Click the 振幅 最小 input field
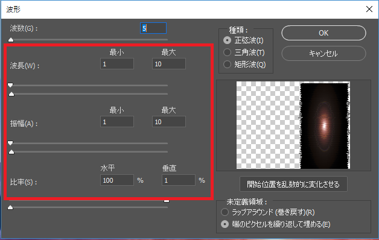The height and width of the screenshot is (240, 379). click(117, 122)
